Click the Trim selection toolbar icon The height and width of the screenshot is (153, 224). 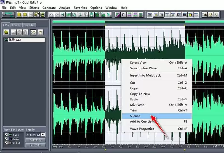point(69,15)
